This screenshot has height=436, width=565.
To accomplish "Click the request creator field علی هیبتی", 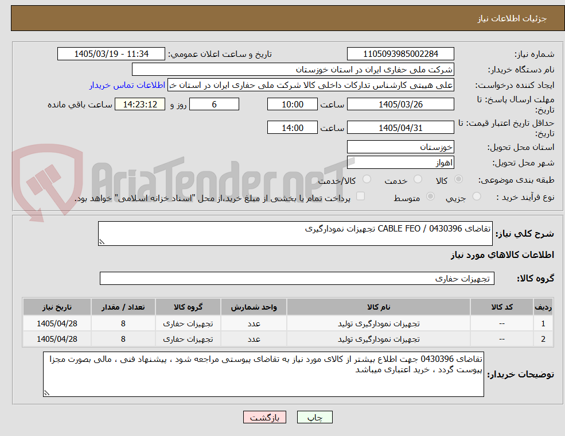I will click(310, 85).
